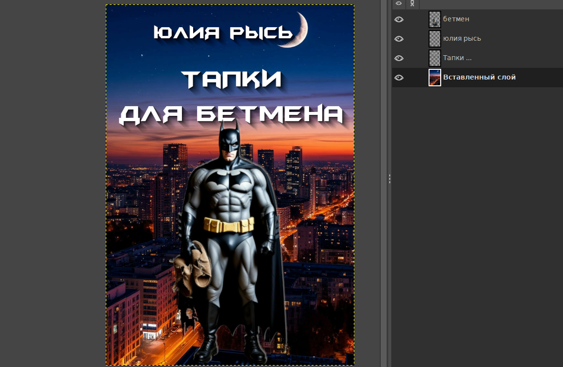Select the бетмен layer thumbnail

coord(435,19)
